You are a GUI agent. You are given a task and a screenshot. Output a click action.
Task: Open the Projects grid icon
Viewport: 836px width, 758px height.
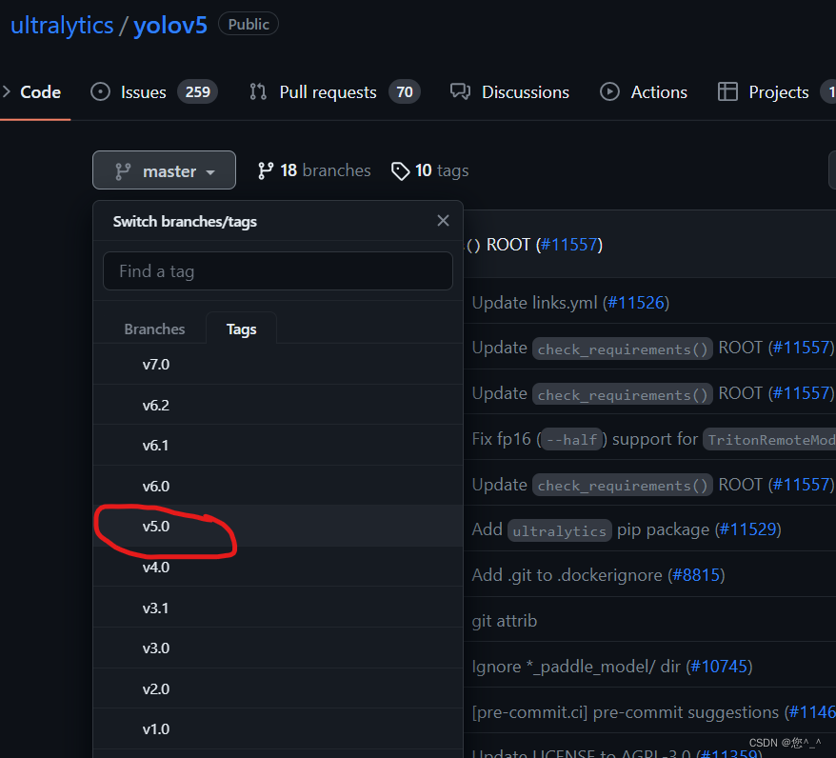tap(728, 91)
